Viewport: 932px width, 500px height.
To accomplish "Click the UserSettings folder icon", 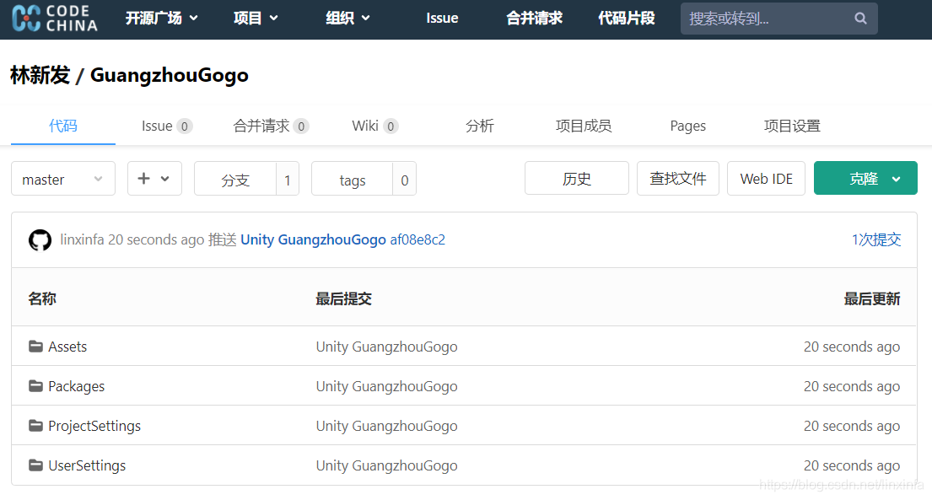I will coord(35,465).
